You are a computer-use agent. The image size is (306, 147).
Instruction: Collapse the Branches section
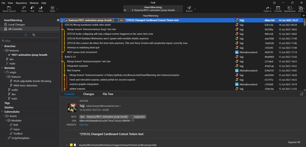(x=2, y=46)
